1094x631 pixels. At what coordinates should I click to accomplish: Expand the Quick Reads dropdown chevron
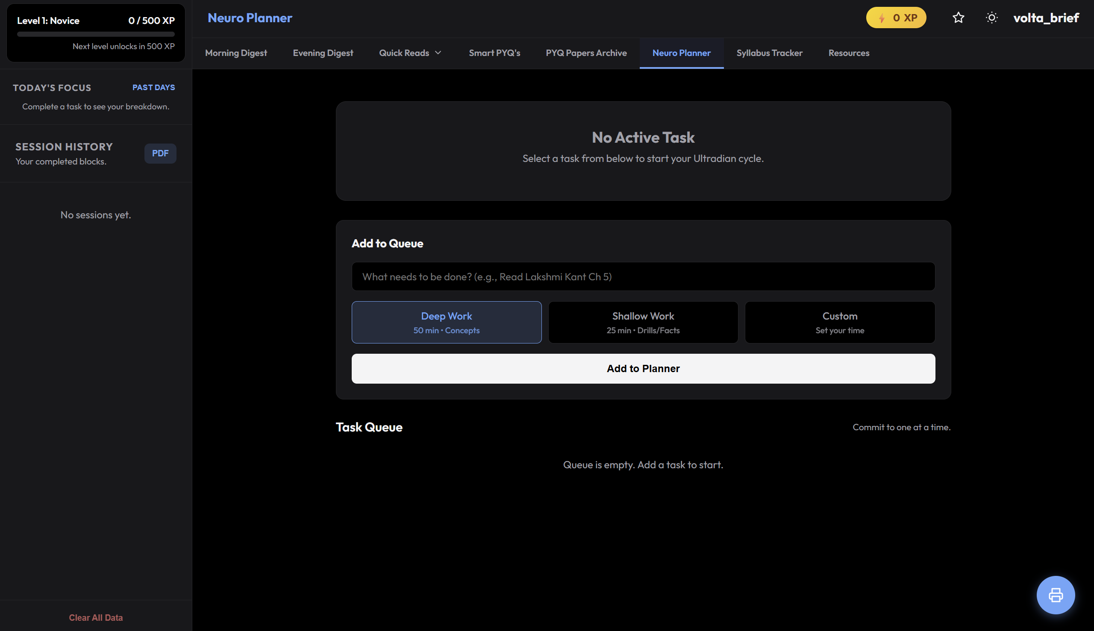pyautogui.click(x=438, y=53)
